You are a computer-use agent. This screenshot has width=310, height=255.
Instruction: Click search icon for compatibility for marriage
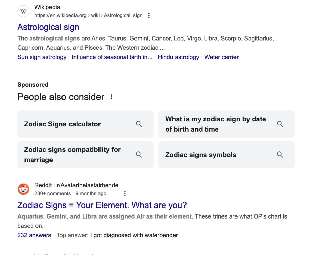139,155
